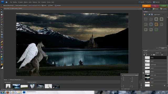Select the Lasso tool
168x94 pixels.
[2, 22]
